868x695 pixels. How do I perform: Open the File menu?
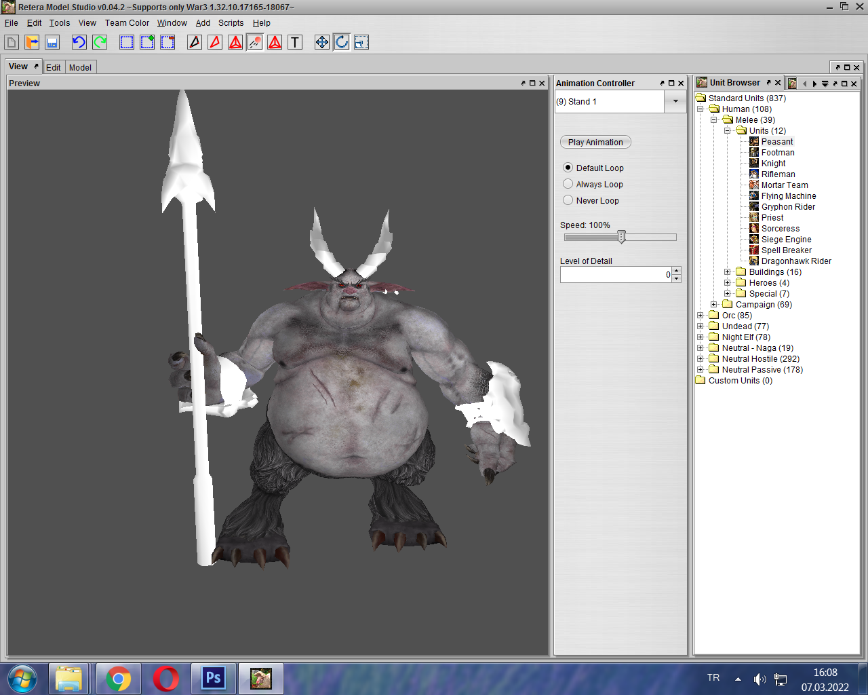coord(12,22)
